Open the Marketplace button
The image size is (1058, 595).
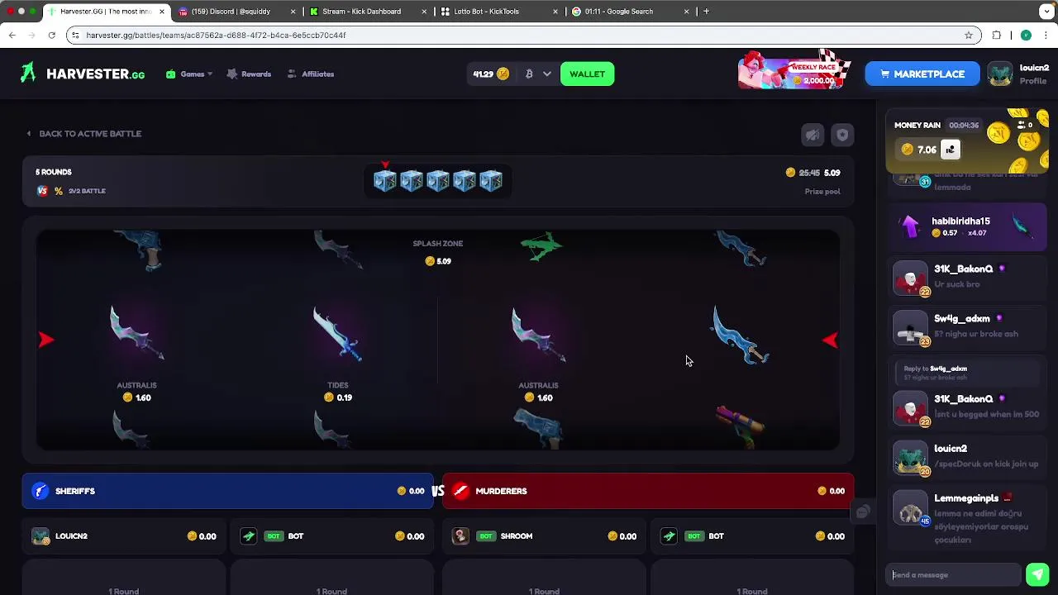point(922,74)
